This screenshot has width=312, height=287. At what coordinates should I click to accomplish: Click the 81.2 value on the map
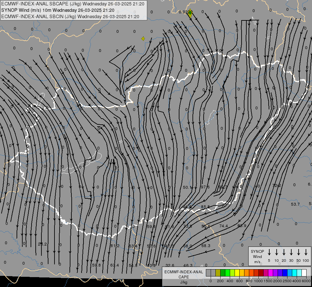115,246
